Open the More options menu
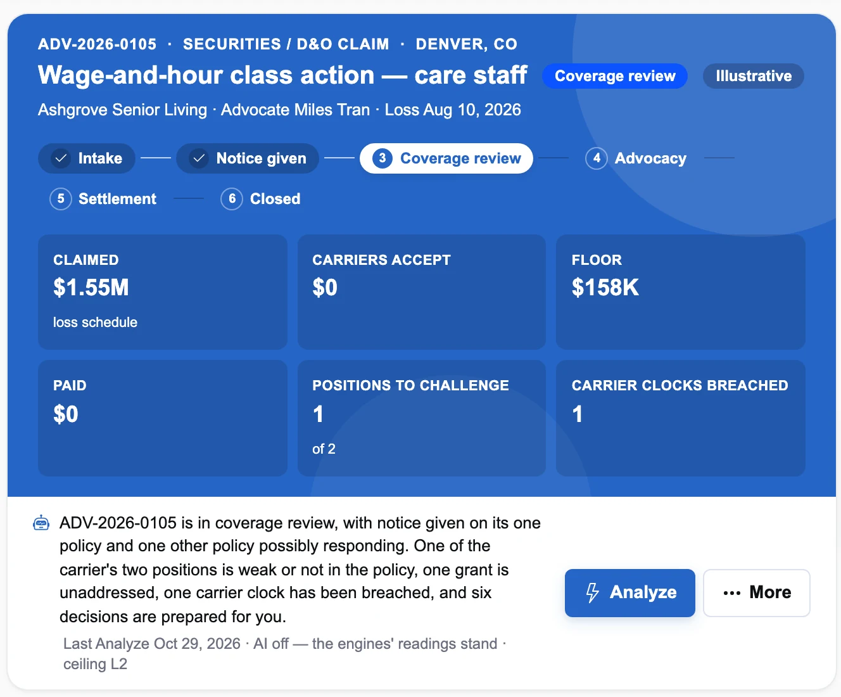Screen dimensions: 841x697 tap(757, 593)
